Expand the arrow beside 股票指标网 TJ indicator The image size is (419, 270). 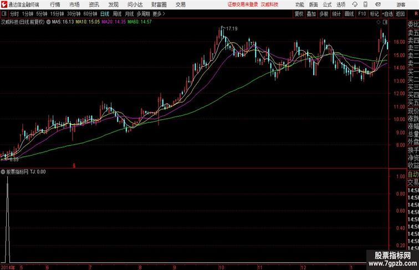(x=3, y=172)
